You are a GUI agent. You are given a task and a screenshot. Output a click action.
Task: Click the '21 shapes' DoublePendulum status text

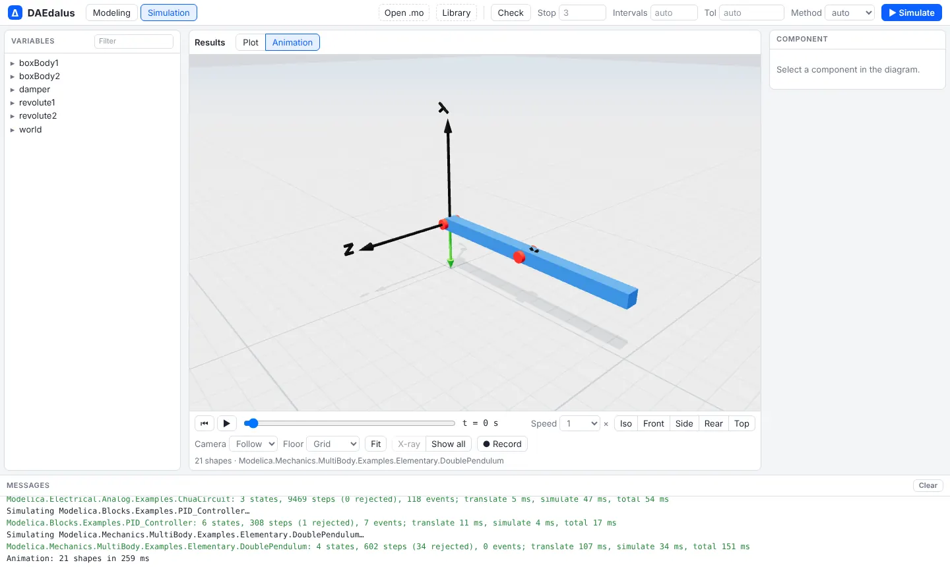tap(349, 461)
